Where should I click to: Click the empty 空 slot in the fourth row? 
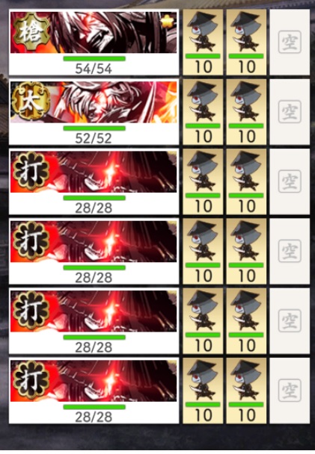click(290, 252)
